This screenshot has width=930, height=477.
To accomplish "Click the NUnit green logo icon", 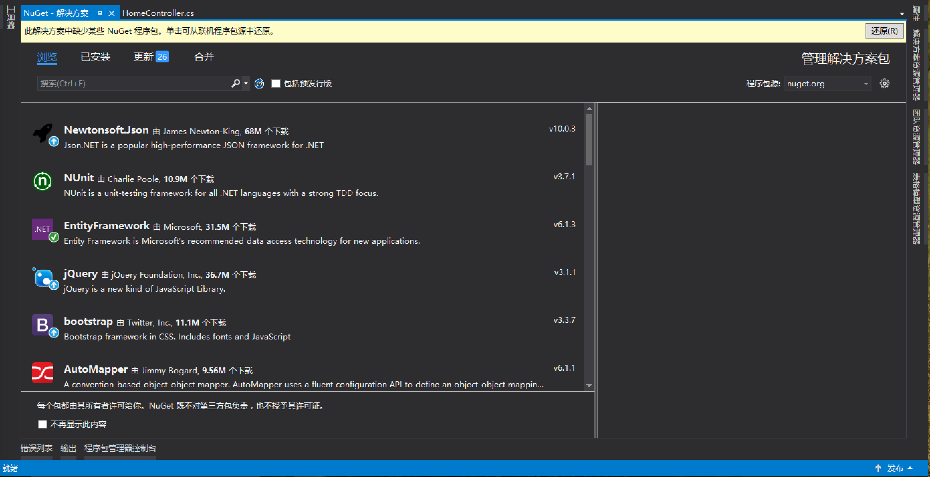I will [43, 181].
